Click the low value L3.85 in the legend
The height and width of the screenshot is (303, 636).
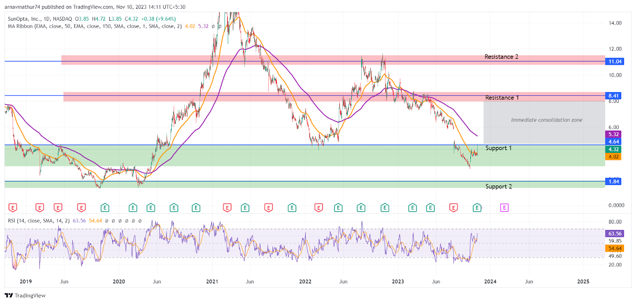pyautogui.click(x=115, y=19)
